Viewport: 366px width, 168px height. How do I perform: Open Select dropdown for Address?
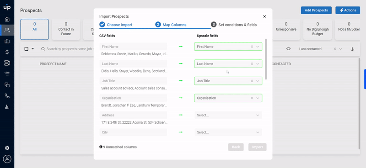(x=228, y=115)
